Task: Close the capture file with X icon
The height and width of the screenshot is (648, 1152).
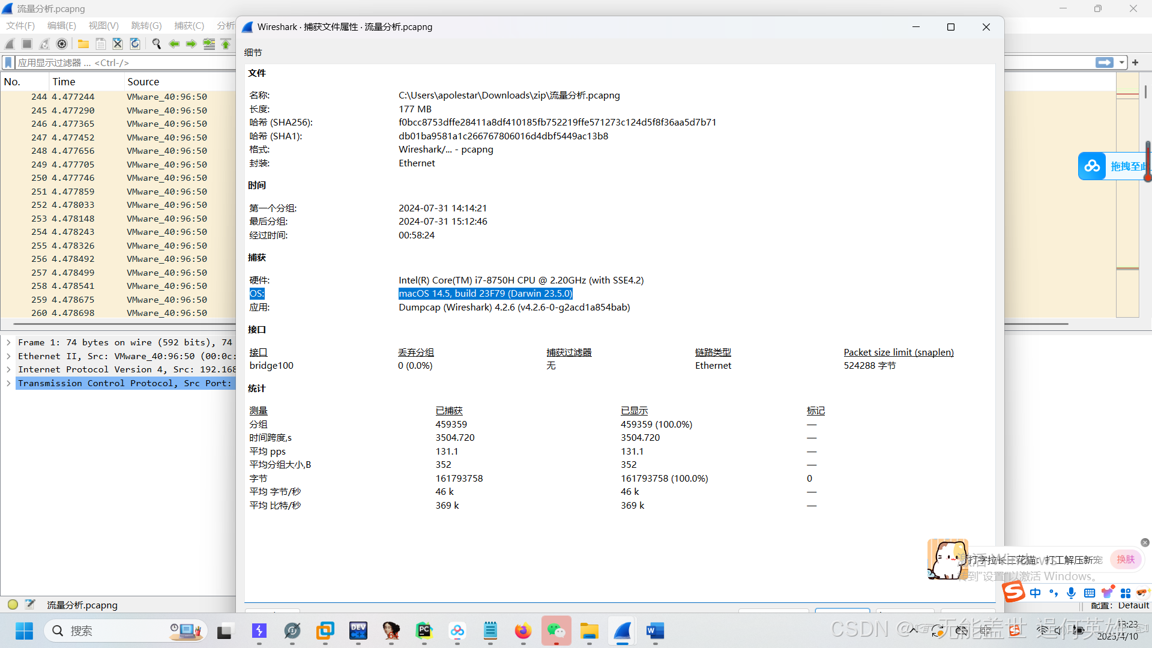Action: [118, 44]
